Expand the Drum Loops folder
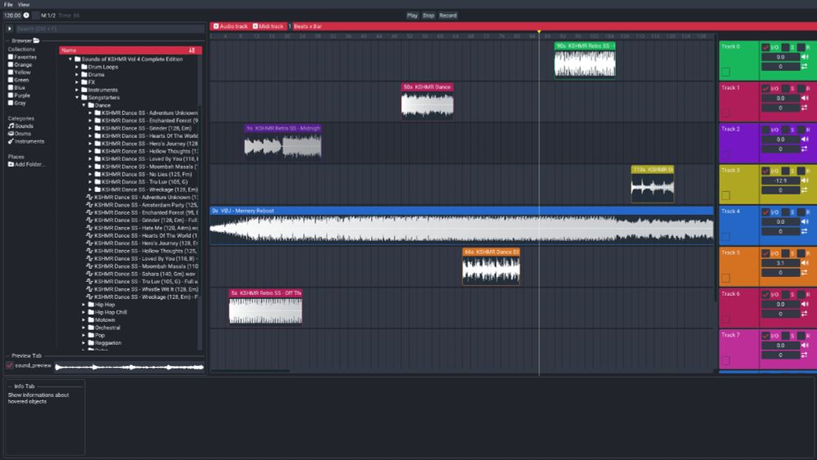817x460 pixels. [x=77, y=67]
